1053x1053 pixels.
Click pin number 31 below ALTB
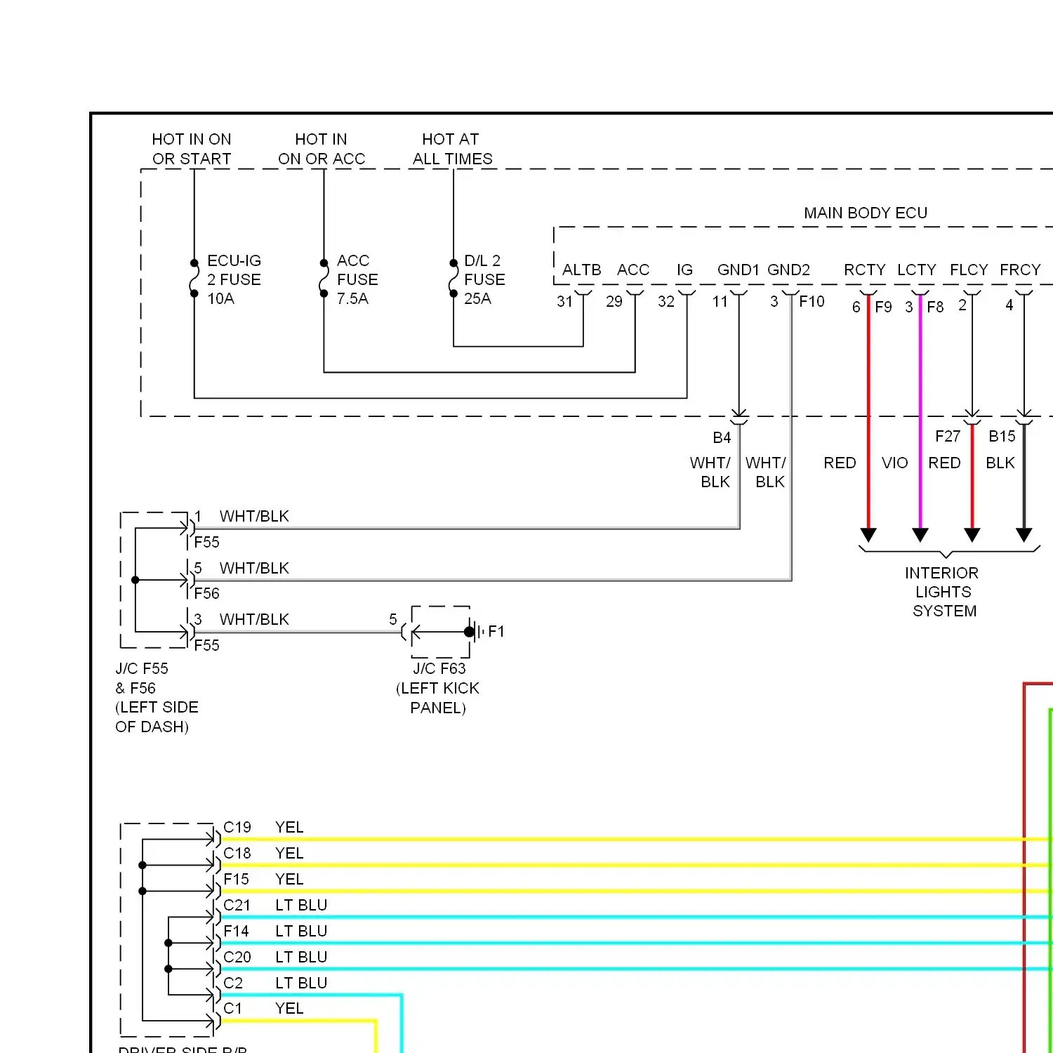point(564,301)
